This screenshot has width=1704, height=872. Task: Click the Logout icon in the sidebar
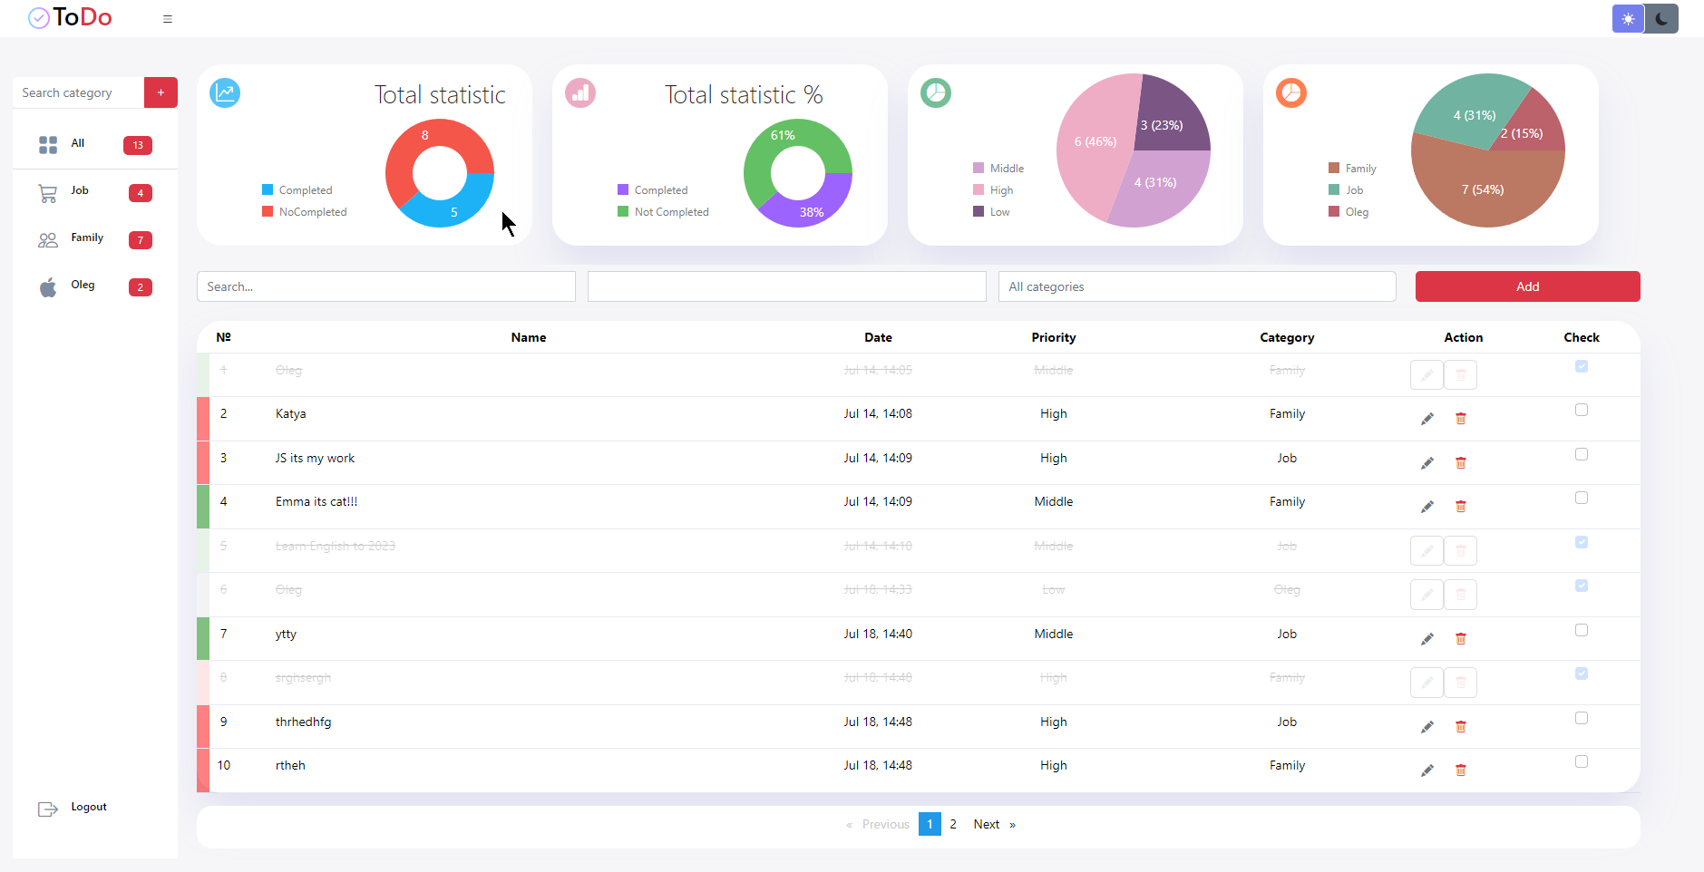coord(48,809)
